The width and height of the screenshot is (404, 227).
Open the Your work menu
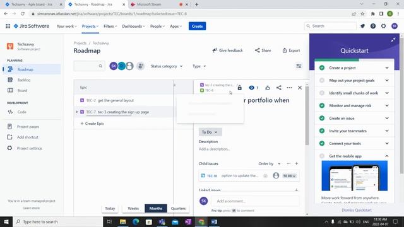67,26
